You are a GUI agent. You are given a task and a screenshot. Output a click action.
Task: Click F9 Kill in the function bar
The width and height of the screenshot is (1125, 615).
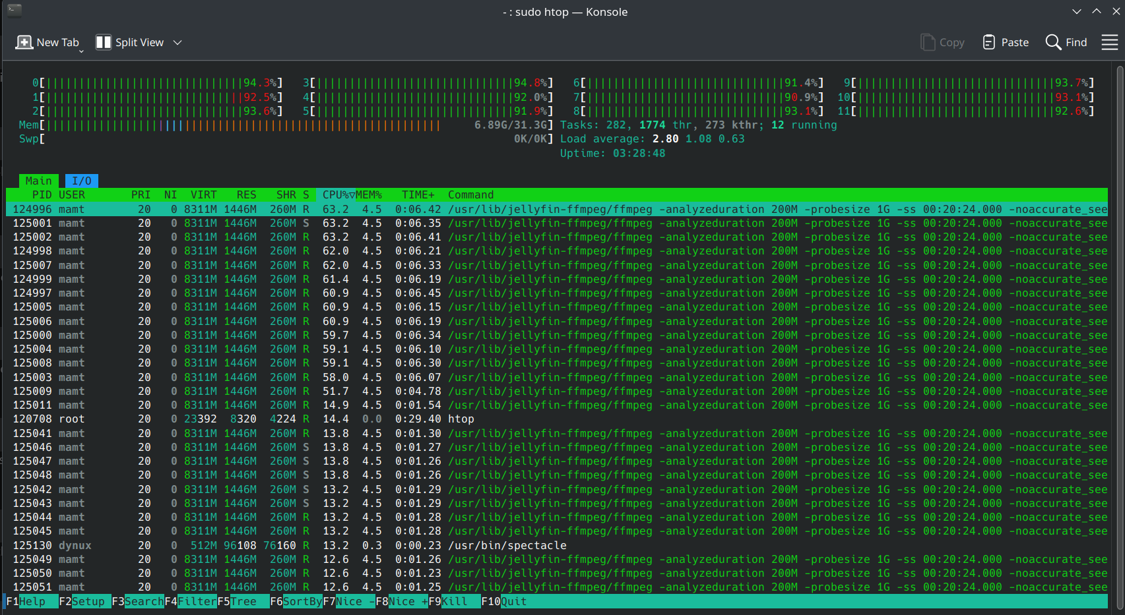coord(454,601)
